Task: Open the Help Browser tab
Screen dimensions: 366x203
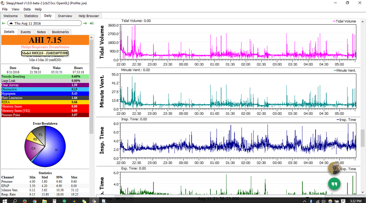Action: tap(89, 16)
